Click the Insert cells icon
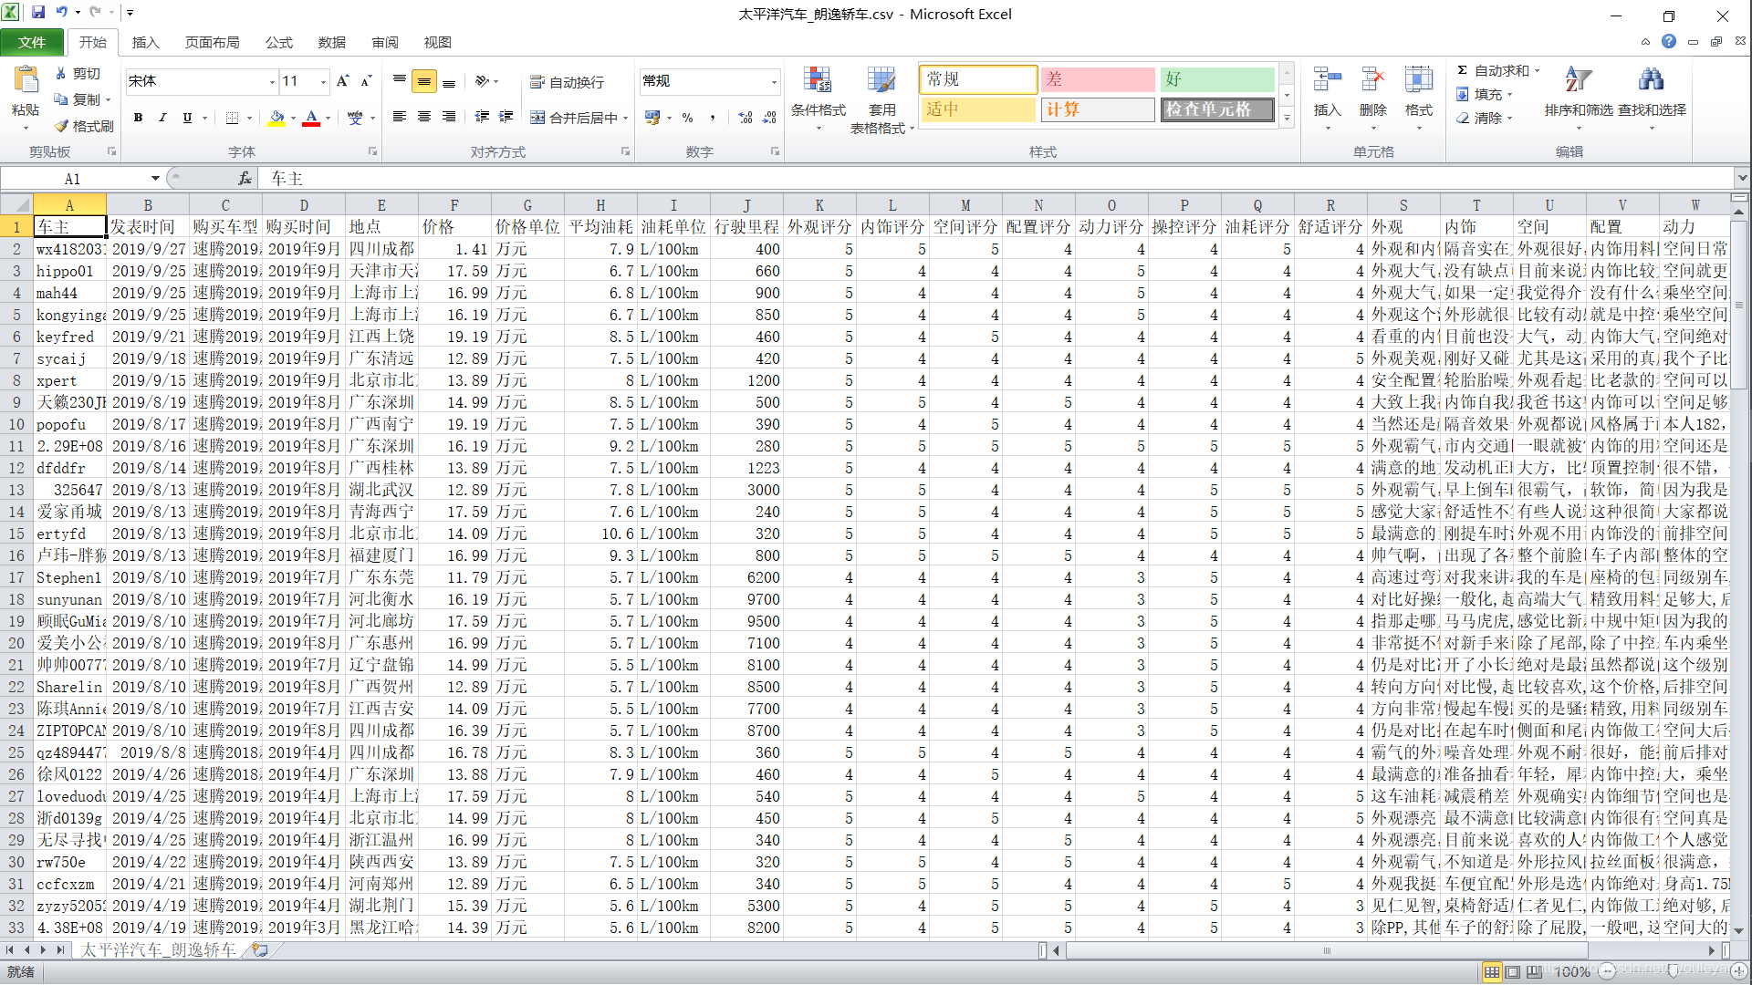The width and height of the screenshot is (1752, 985). tap(1327, 80)
